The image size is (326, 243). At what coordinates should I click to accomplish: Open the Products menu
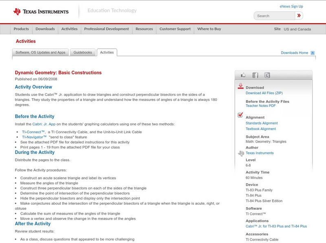21,29
